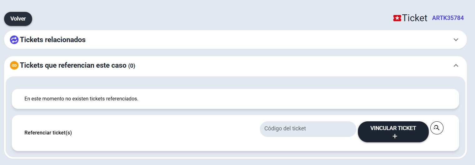Click the no referenced tickets message
This screenshot has height=165, width=475.
81,99
